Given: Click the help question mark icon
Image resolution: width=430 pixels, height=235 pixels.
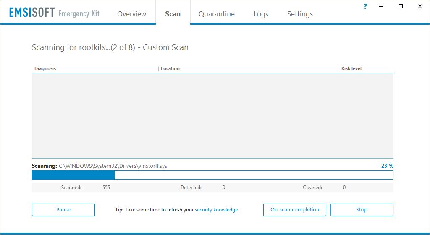Looking at the screenshot, I should (365, 6).
